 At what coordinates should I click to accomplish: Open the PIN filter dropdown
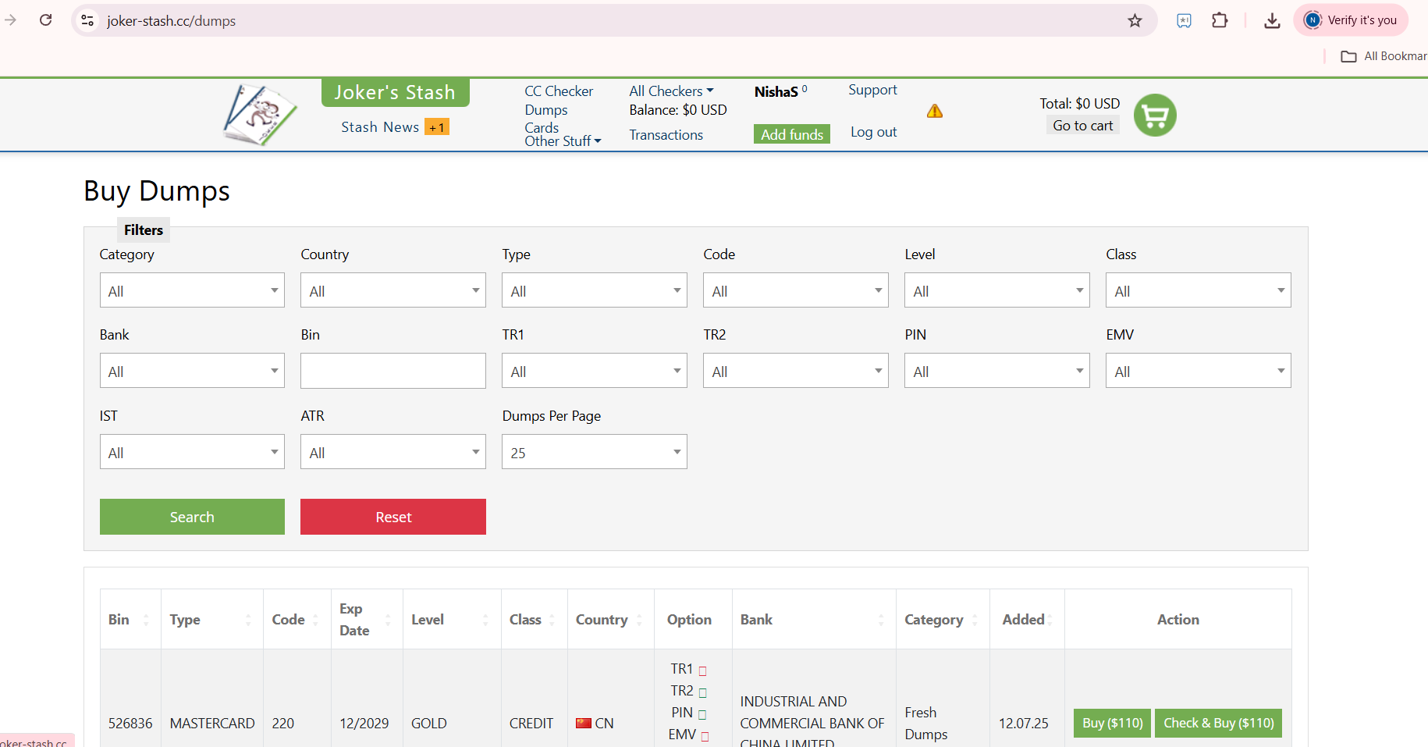point(997,371)
